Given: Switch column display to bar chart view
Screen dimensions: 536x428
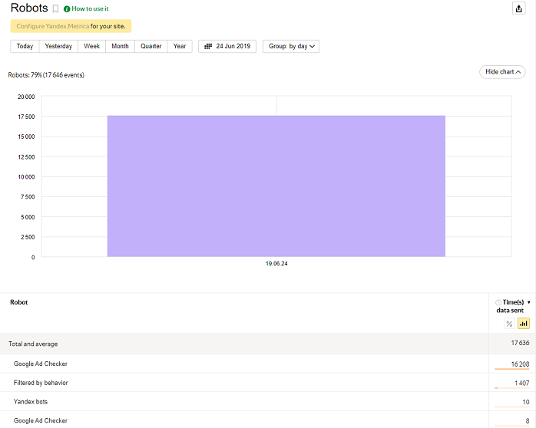Looking at the screenshot, I should click(x=523, y=324).
